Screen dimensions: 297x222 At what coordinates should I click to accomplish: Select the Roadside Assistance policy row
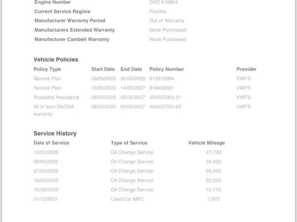click(x=142, y=97)
